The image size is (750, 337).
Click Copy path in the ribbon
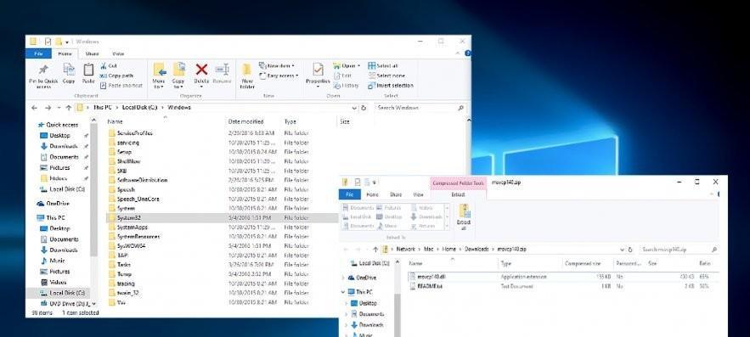(116, 76)
